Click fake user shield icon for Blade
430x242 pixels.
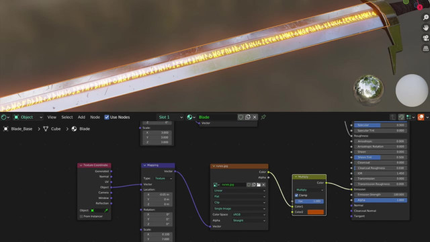click(241, 117)
